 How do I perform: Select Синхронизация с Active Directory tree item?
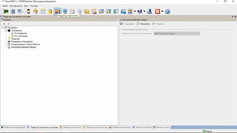(x=26, y=44)
